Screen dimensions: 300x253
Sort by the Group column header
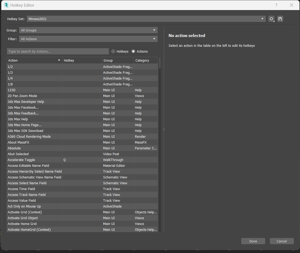click(x=118, y=60)
